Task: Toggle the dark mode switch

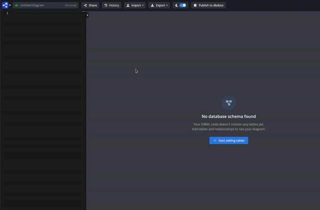Action: (x=183, y=6)
